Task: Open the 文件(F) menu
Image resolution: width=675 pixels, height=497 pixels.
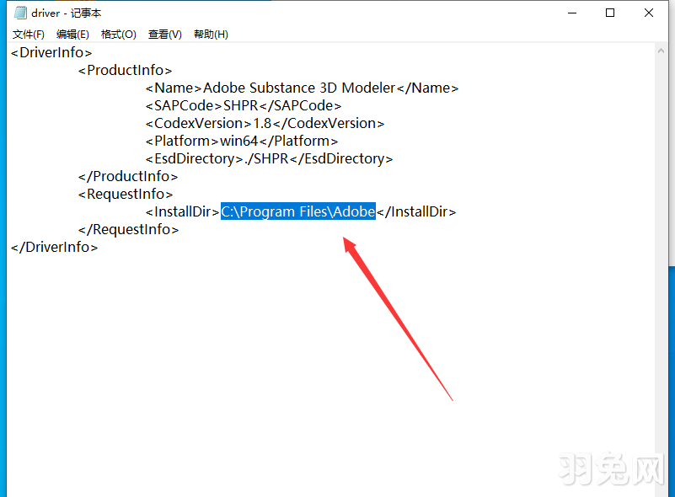Action: pos(28,34)
